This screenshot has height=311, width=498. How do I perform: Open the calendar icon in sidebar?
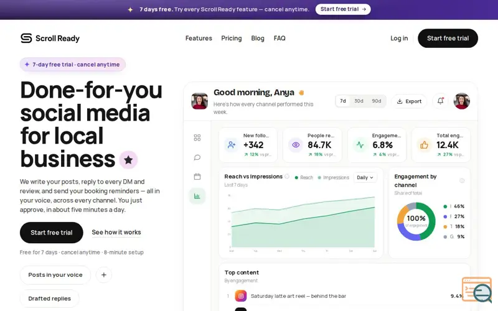tap(197, 177)
